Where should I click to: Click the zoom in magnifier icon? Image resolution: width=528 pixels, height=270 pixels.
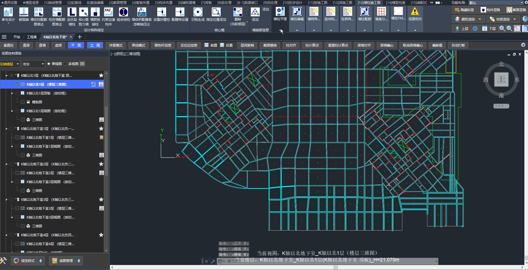pyautogui.click(x=502, y=29)
